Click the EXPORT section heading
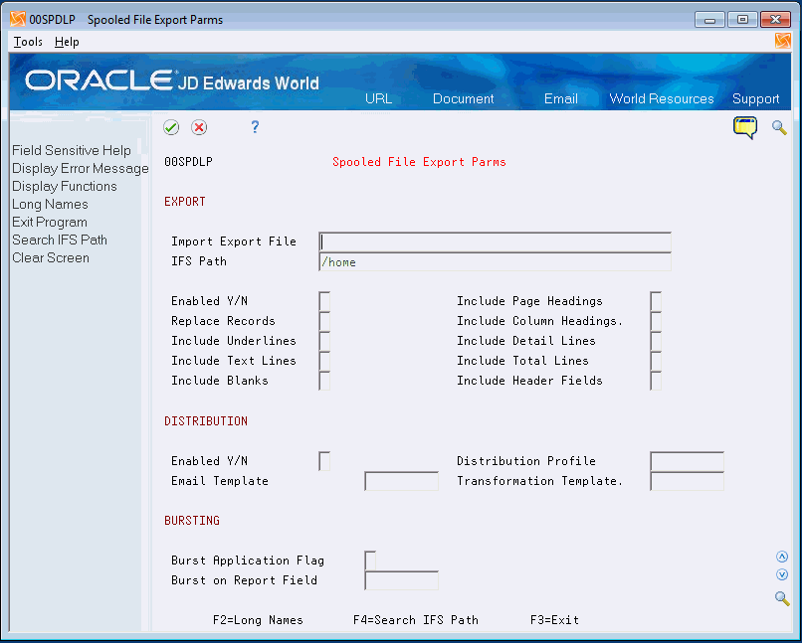Image resolution: width=802 pixels, height=643 pixels. (185, 202)
